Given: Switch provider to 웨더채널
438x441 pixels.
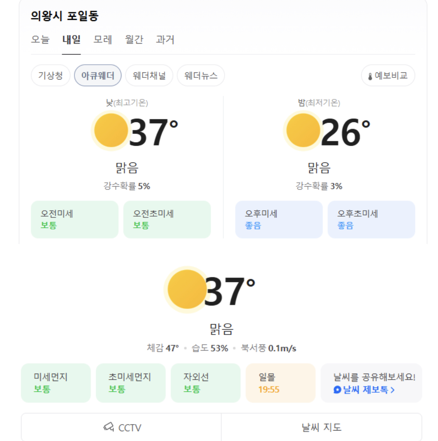Looking at the screenshot, I should [149, 76].
